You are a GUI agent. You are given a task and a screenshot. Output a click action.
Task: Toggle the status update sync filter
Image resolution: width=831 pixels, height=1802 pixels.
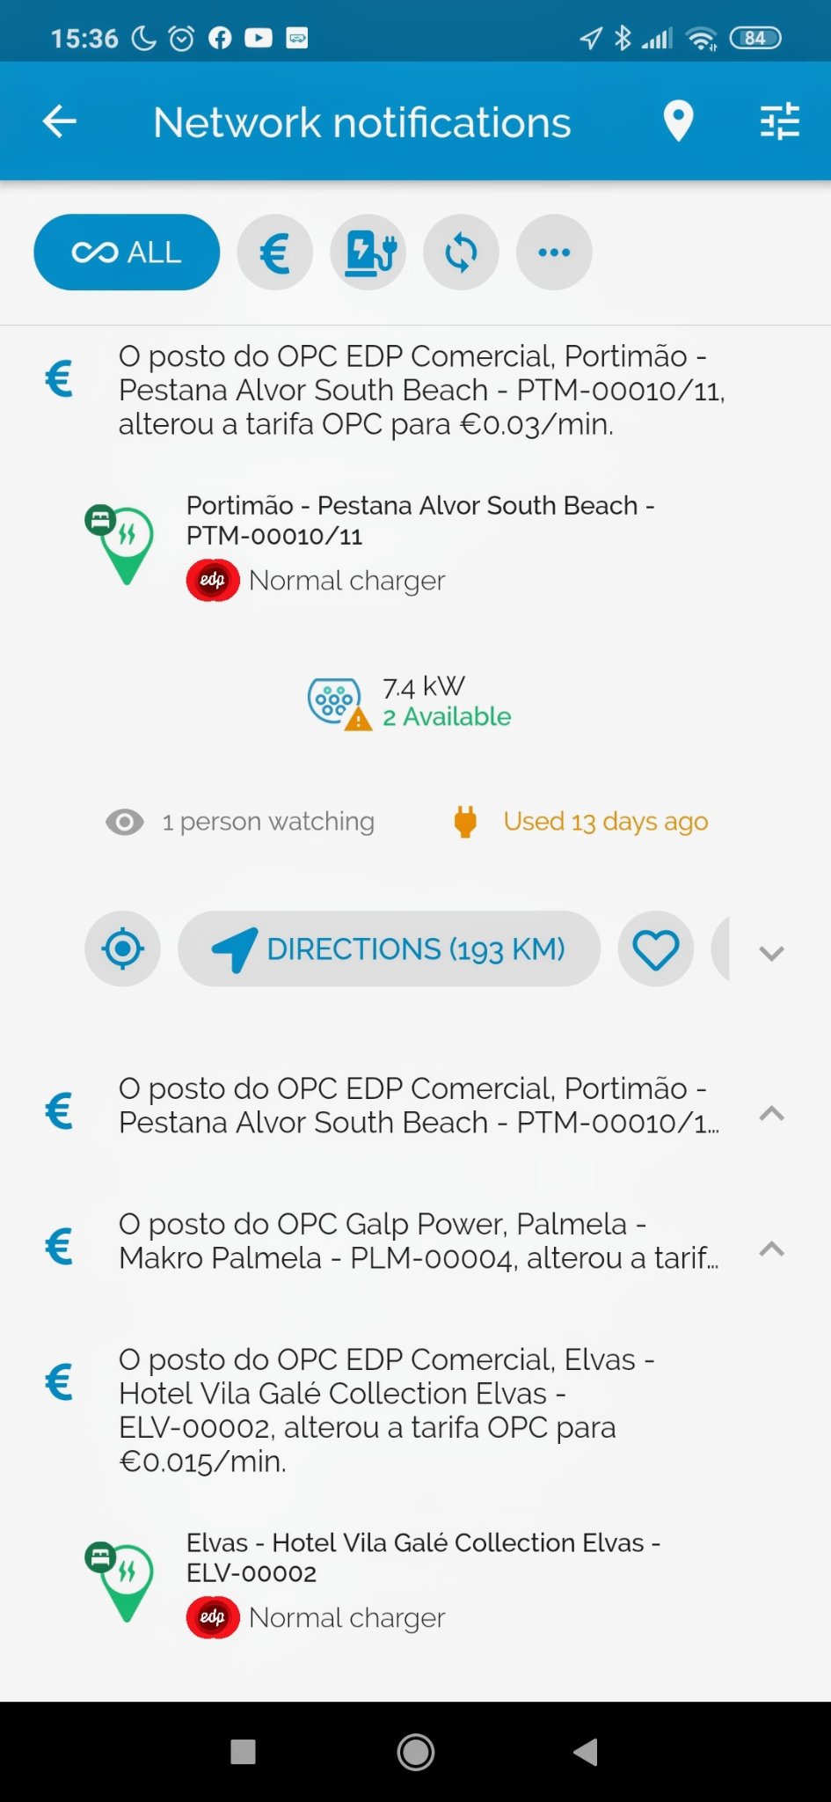coord(461,253)
